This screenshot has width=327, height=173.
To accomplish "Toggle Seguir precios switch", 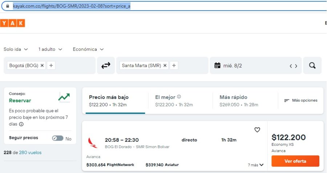I will tap(58, 138).
